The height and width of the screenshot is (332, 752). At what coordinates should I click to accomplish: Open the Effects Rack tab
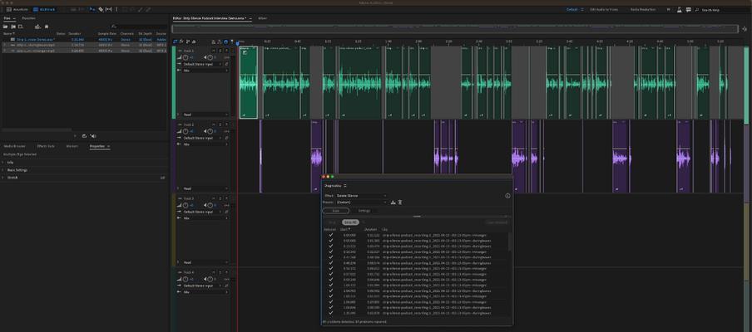click(x=46, y=146)
